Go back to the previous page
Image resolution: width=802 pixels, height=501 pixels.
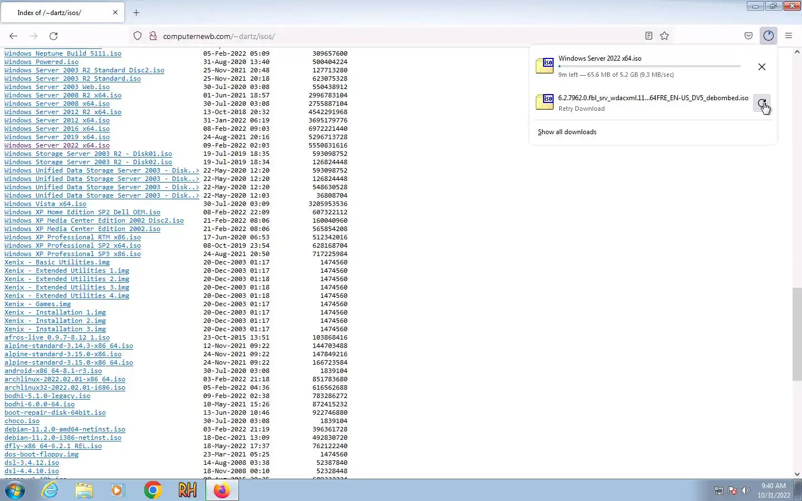pos(13,36)
